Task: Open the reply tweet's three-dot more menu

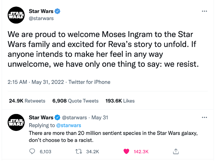Action: coord(204,117)
